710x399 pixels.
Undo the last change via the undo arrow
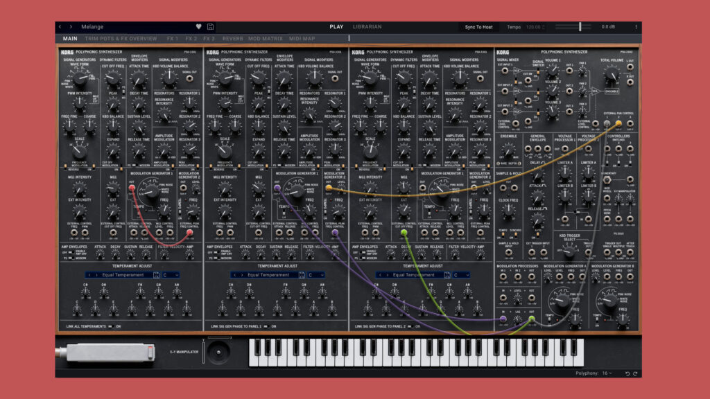[x=627, y=373]
